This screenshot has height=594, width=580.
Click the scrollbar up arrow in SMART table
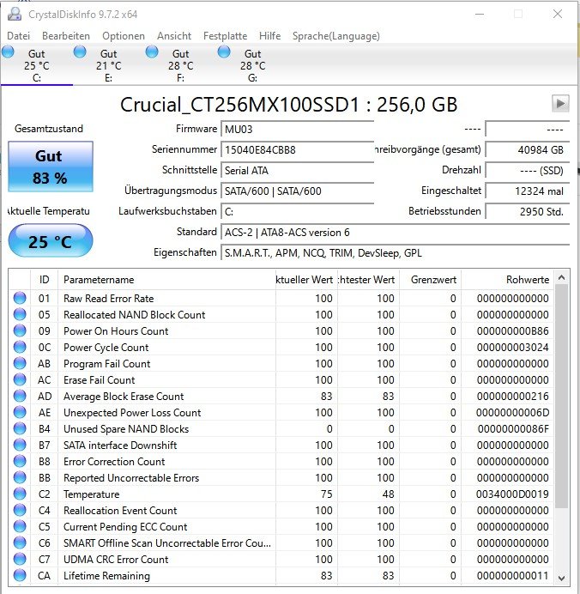tap(562, 277)
